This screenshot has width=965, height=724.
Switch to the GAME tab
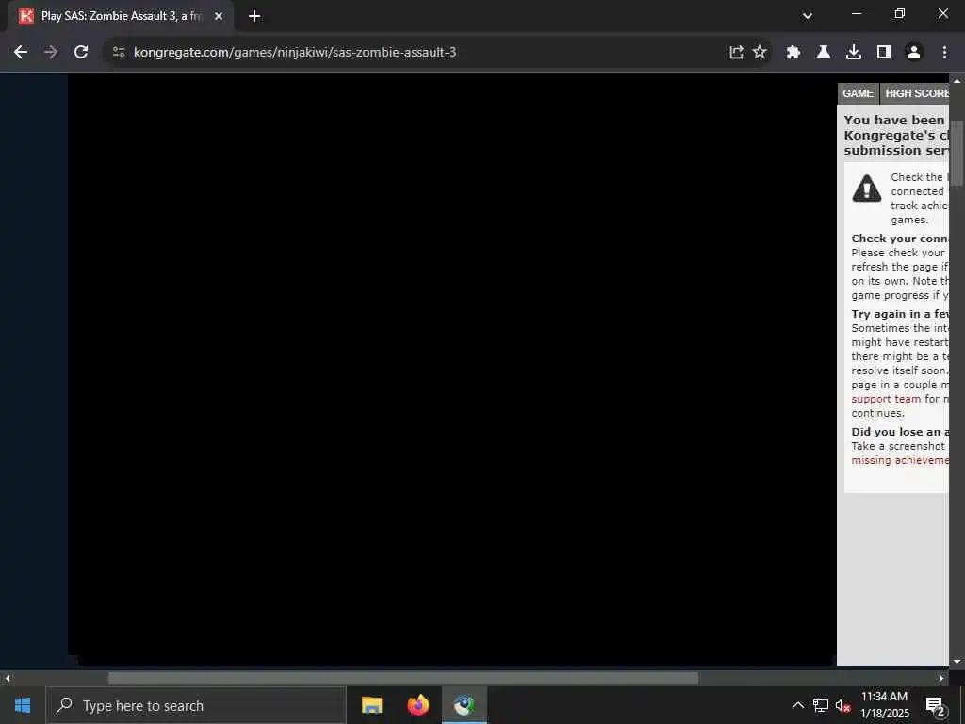(858, 93)
